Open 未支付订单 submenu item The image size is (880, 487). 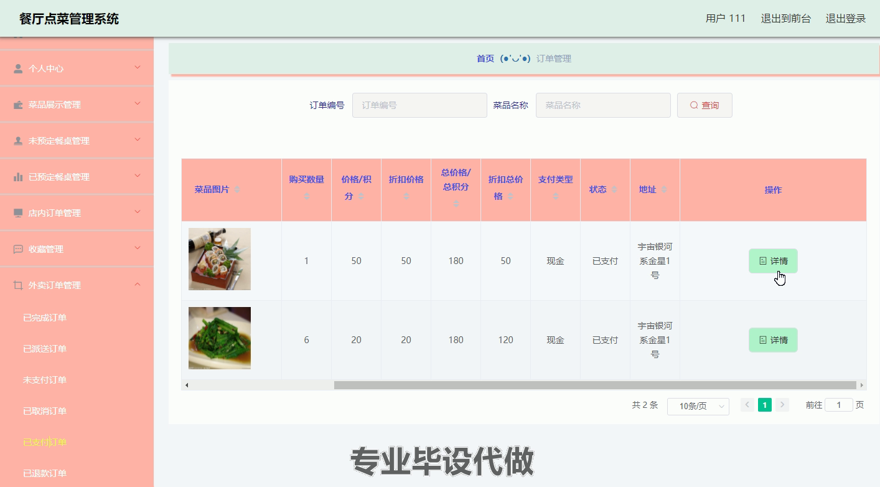[x=45, y=380]
